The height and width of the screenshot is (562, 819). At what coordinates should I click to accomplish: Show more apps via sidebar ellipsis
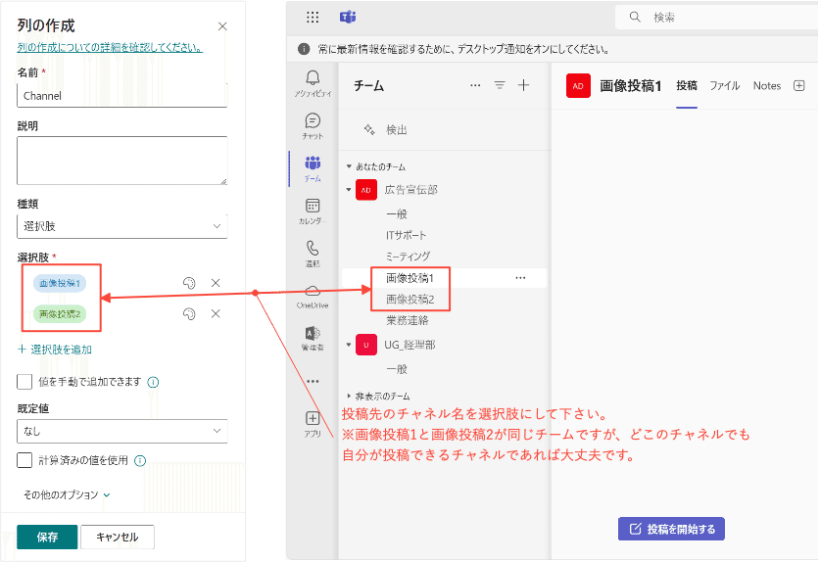pyautogui.click(x=313, y=382)
